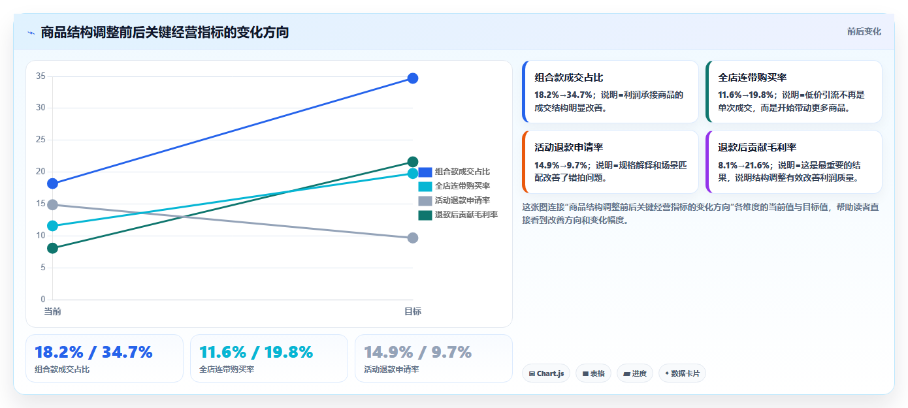Click legend text 组合款成交占比

point(462,172)
